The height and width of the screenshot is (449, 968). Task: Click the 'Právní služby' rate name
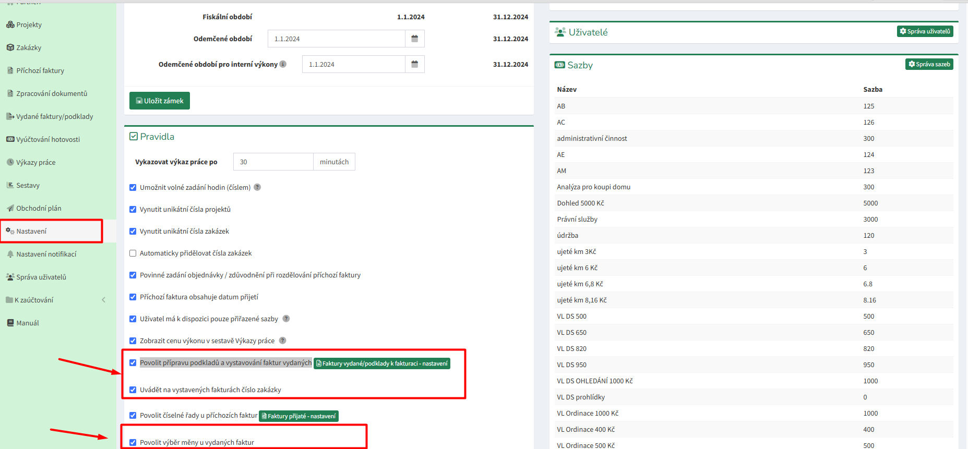coord(577,219)
